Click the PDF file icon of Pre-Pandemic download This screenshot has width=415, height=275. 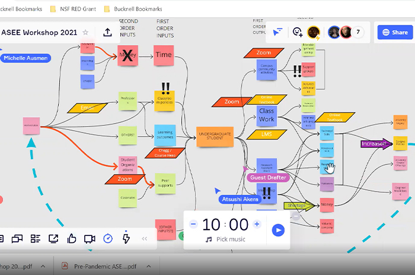pos(65,266)
